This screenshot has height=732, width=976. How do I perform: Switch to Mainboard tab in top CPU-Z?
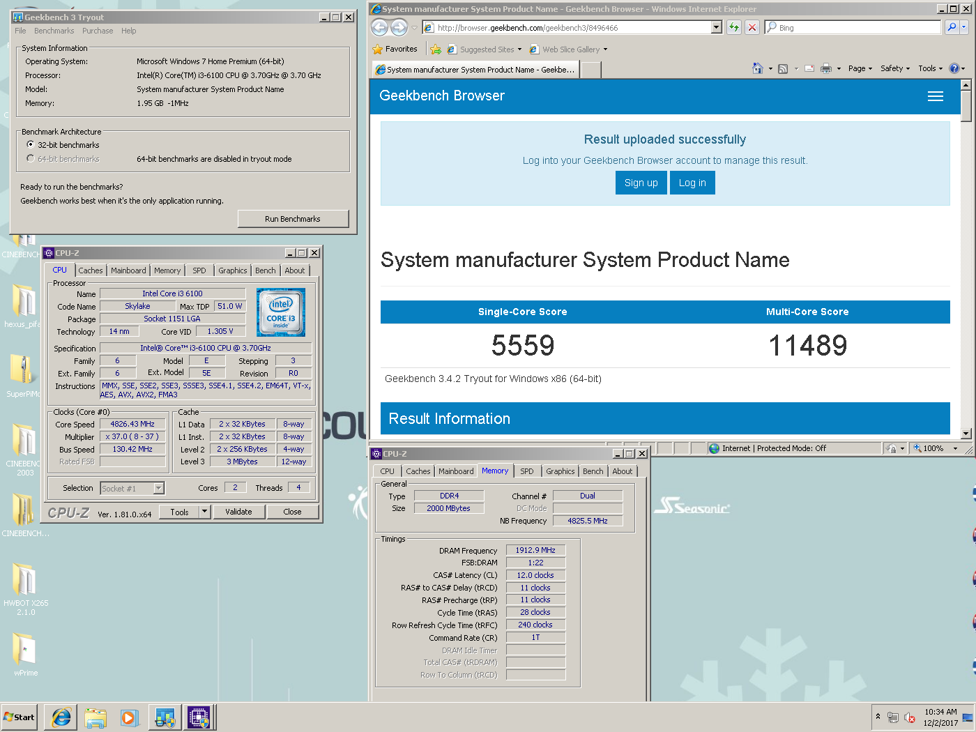coord(128,270)
